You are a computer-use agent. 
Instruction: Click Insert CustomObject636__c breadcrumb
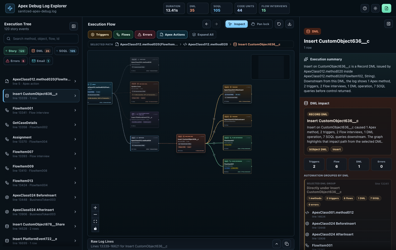pyautogui.click(x=257, y=44)
